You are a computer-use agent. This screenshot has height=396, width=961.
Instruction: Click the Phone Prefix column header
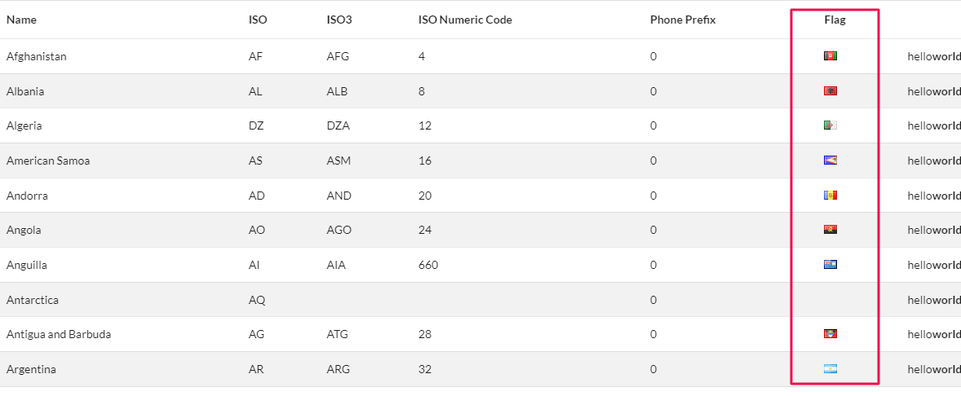[x=683, y=20]
